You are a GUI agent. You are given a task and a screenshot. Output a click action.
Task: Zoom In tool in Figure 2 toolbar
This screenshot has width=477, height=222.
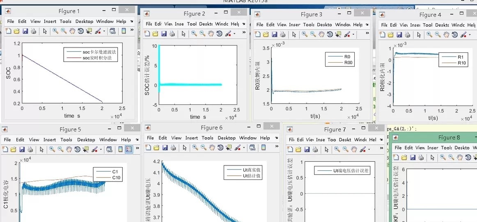194,34
